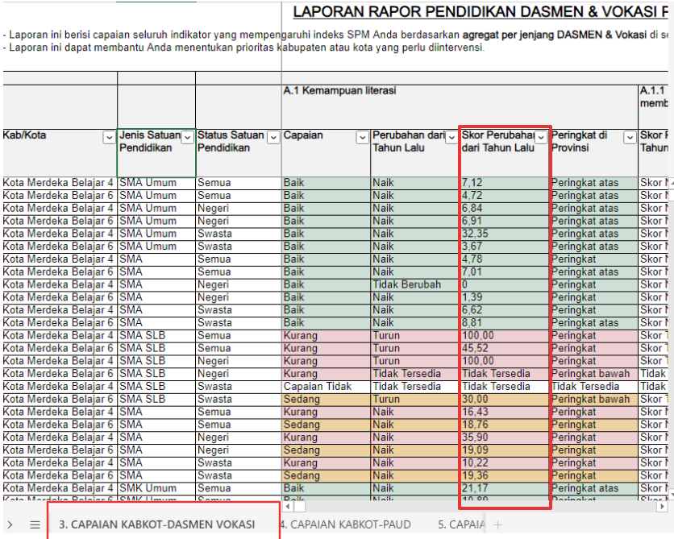Switch to the 5. CAPAIA sheet tab

click(461, 524)
